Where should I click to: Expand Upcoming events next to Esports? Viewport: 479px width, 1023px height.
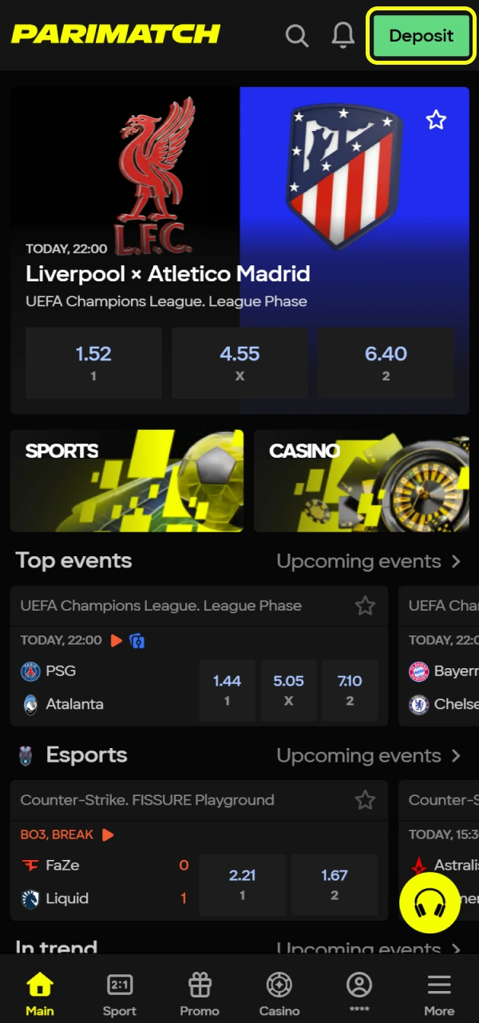tap(368, 755)
